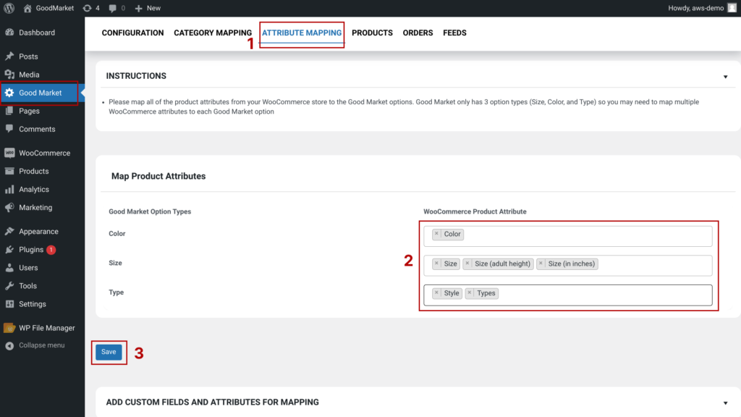The width and height of the screenshot is (741, 417).
Task: Open the updates icon showing 4
Action: click(x=91, y=8)
